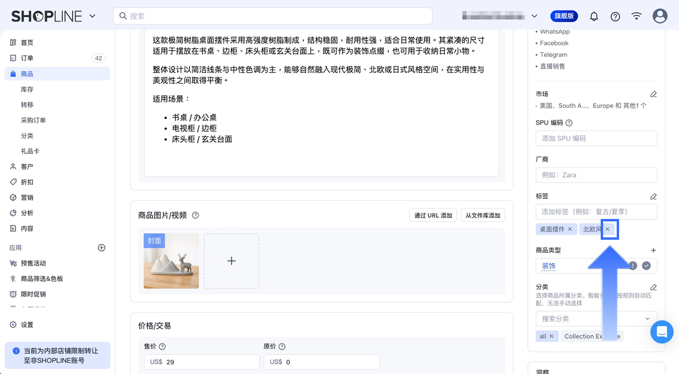679x374 pixels.
Task: Remove the 北欧风 tag
Action: click(x=608, y=229)
